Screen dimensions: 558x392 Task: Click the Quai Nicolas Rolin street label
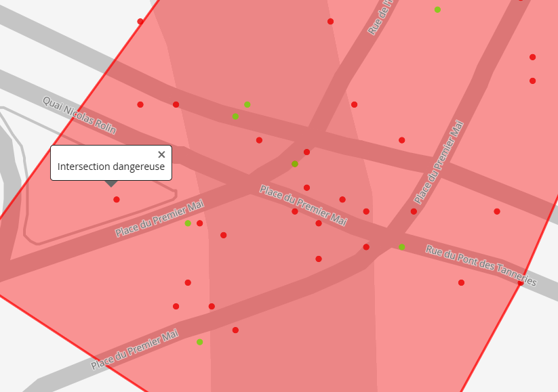pos(79,116)
